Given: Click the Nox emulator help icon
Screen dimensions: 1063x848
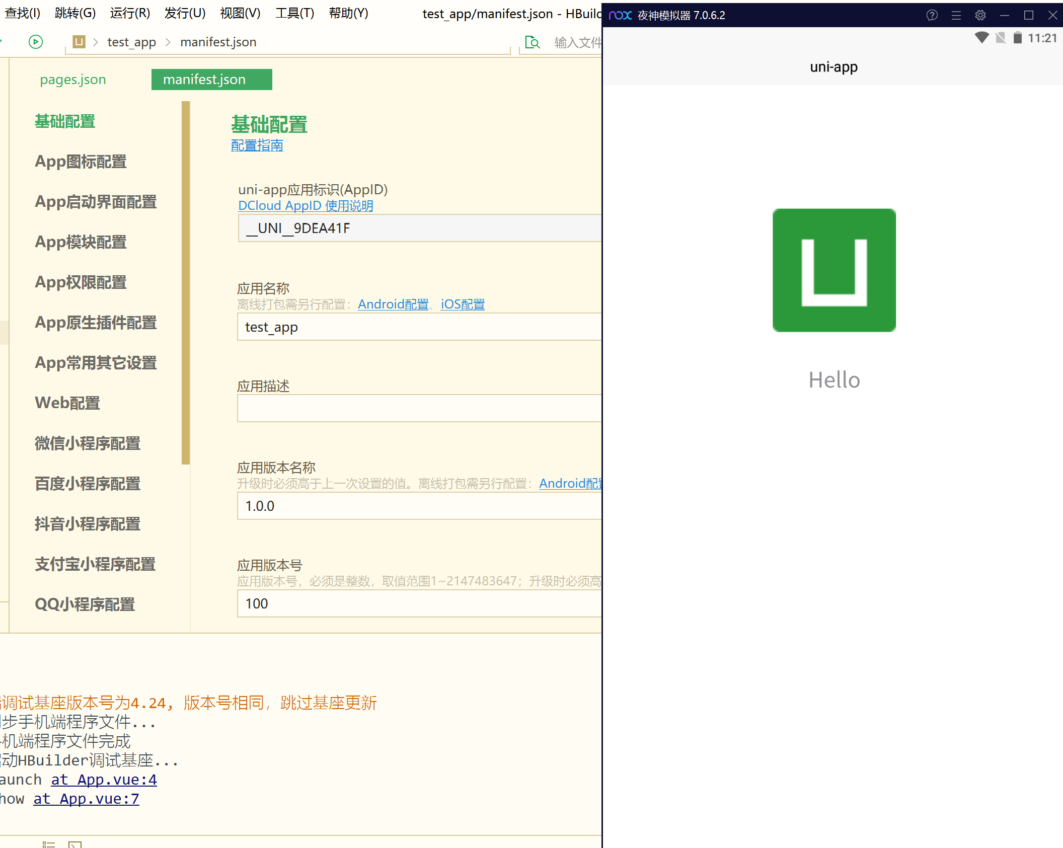Looking at the screenshot, I should coord(932,15).
